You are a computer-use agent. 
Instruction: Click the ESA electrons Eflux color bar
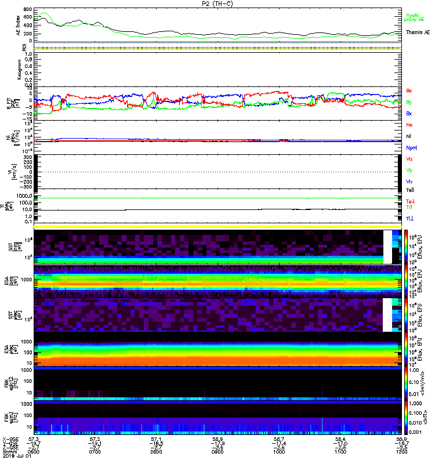tap(406, 349)
